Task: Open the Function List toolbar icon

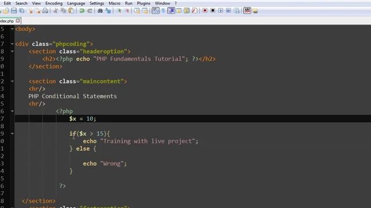Action: pos(195,10)
